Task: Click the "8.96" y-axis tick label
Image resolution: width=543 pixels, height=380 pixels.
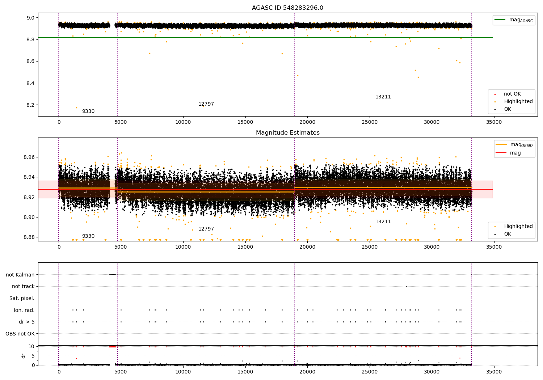Action: (x=29, y=157)
